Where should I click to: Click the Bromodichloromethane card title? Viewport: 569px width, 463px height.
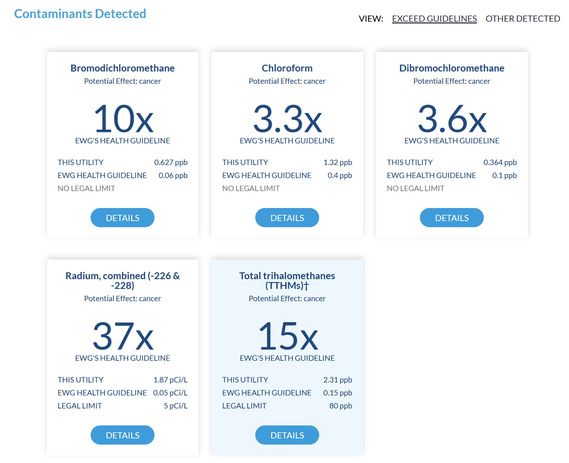(x=122, y=68)
